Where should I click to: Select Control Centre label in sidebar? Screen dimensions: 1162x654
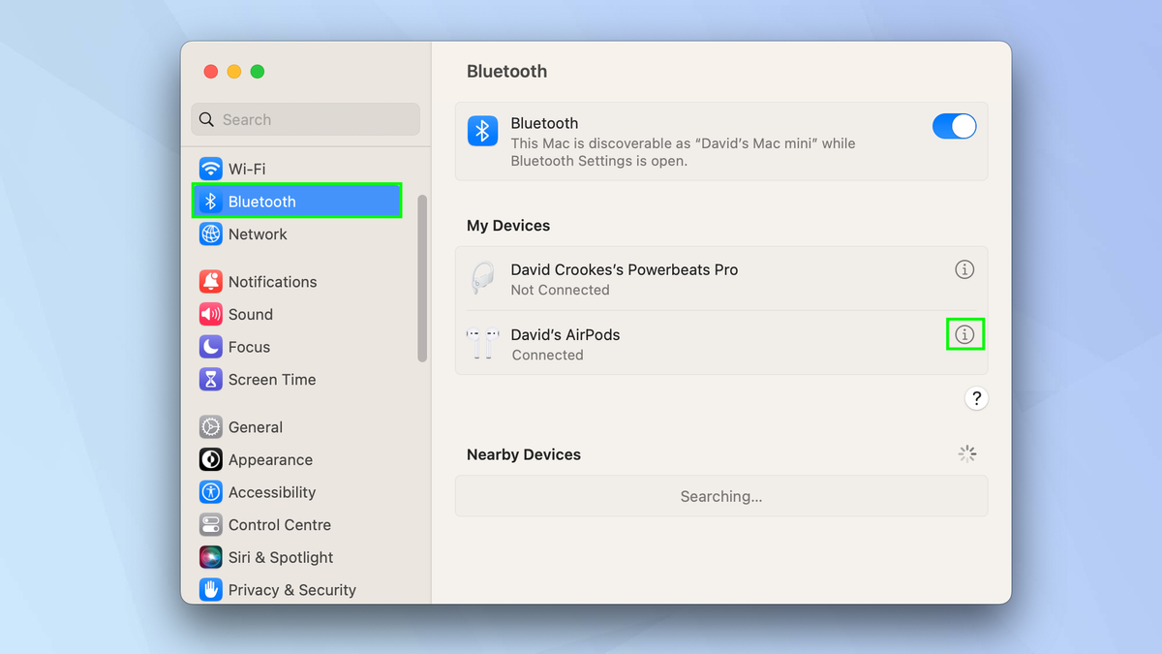(280, 525)
